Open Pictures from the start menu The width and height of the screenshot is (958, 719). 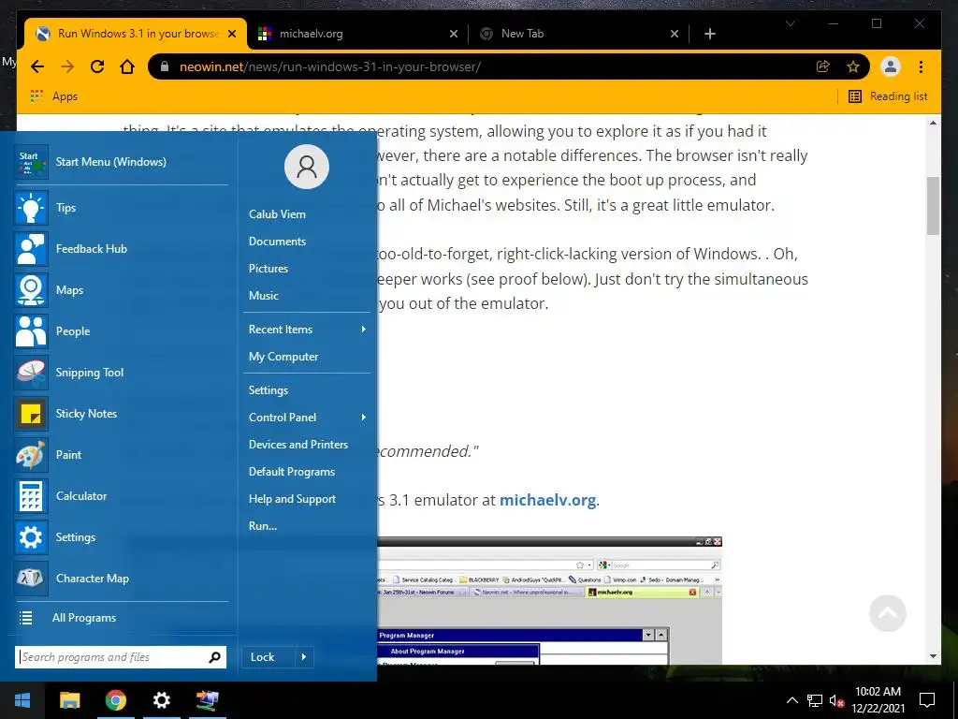point(269,269)
